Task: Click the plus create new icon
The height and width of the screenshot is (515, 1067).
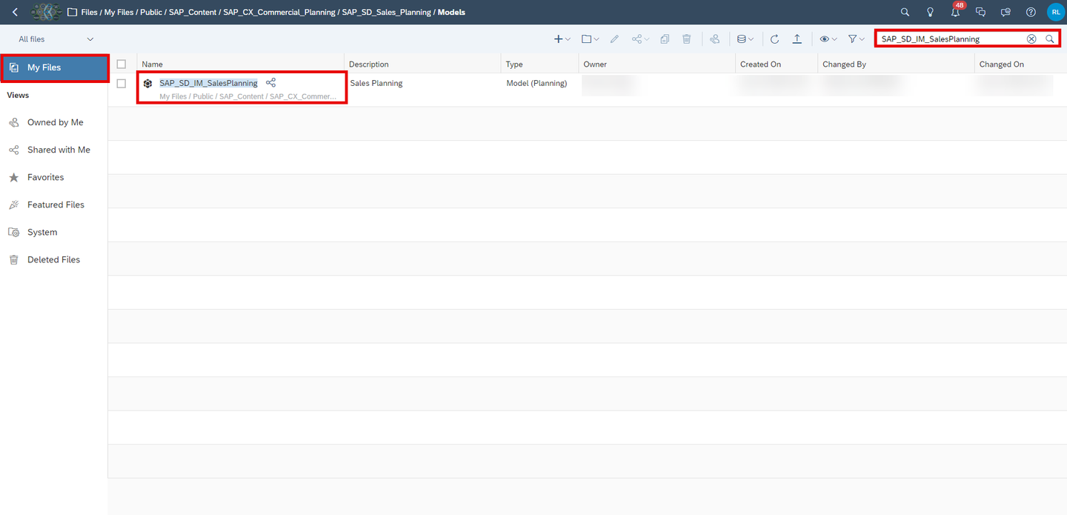Action: click(558, 39)
